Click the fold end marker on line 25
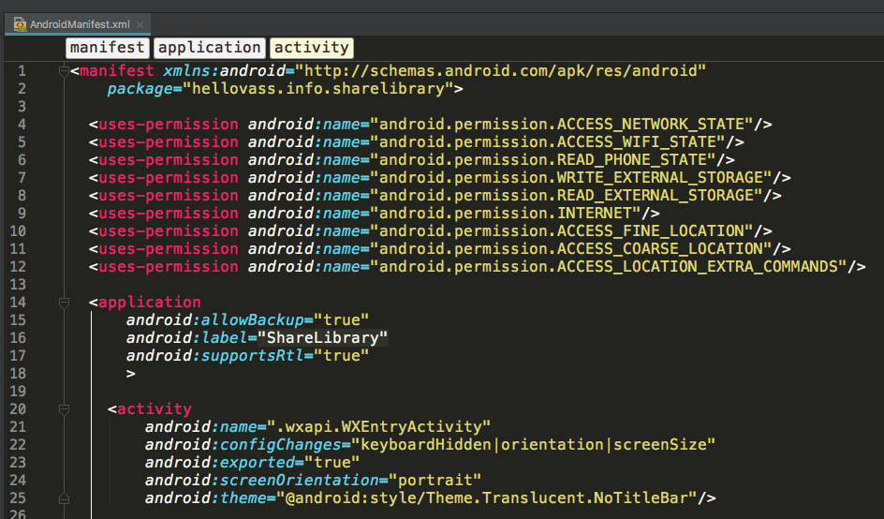Image resolution: width=884 pixels, height=519 pixels. (64, 498)
